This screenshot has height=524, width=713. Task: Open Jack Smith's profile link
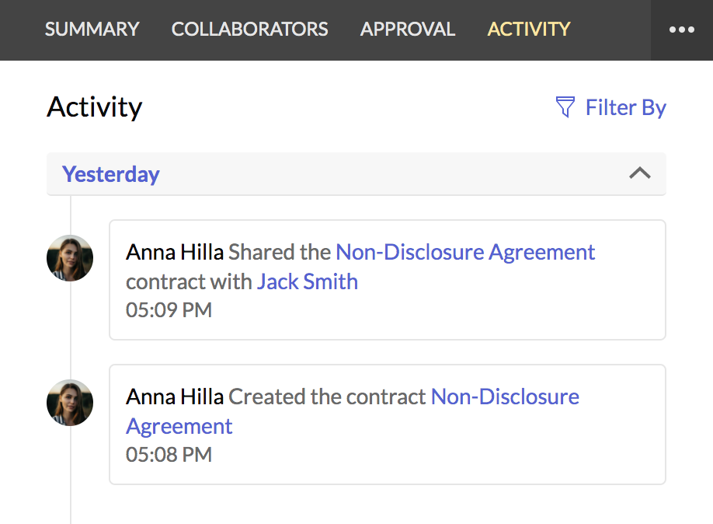click(308, 281)
